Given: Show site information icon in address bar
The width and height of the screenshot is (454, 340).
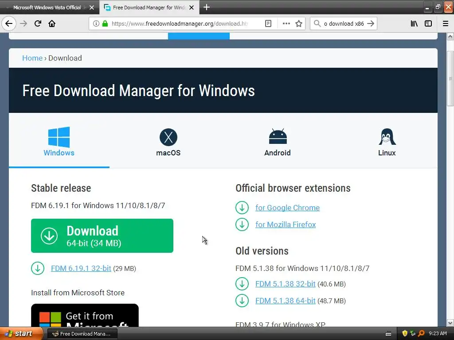Looking at the screenshot, I should 96,24.
